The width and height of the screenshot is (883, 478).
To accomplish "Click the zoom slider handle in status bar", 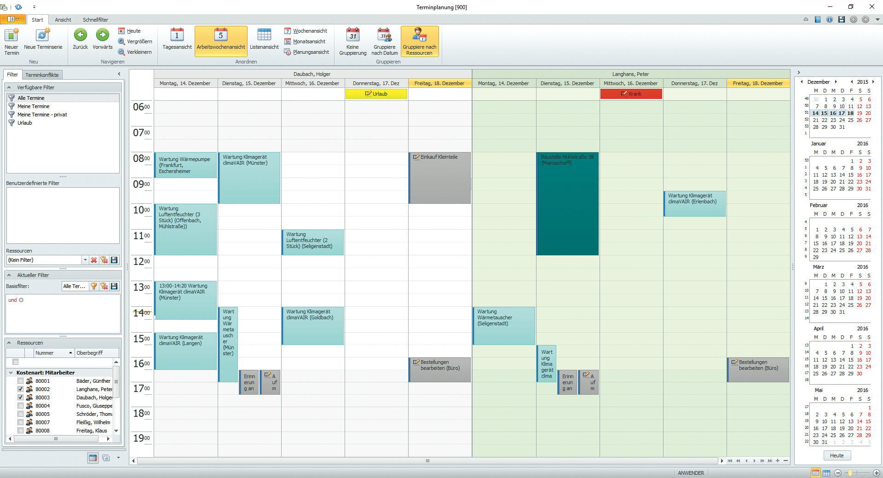I will click(850, 473).
